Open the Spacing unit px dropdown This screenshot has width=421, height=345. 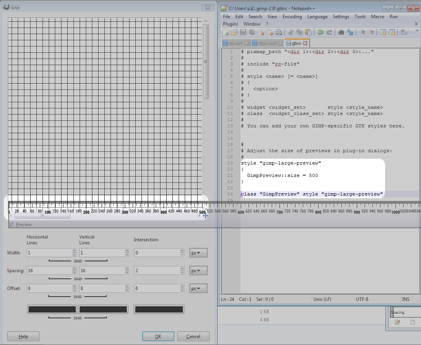point(198,271)
